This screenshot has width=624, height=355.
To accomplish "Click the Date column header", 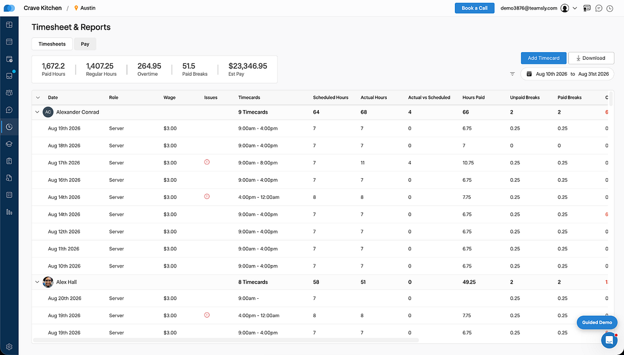I will (53, 98).
